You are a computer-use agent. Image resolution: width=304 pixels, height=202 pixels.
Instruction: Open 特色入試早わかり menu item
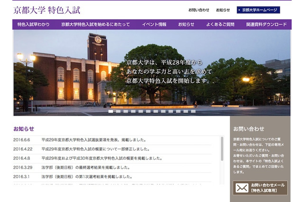click(x=34, y=24)
